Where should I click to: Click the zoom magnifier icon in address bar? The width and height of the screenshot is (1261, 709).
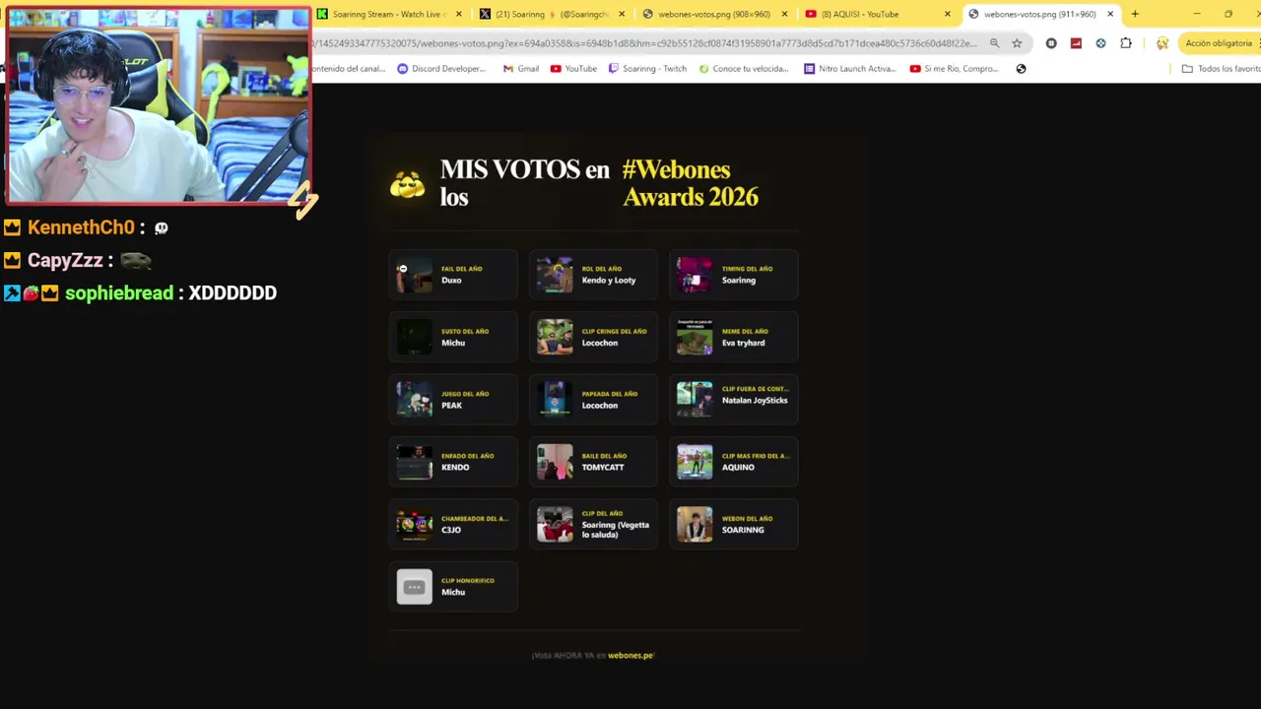994,43
